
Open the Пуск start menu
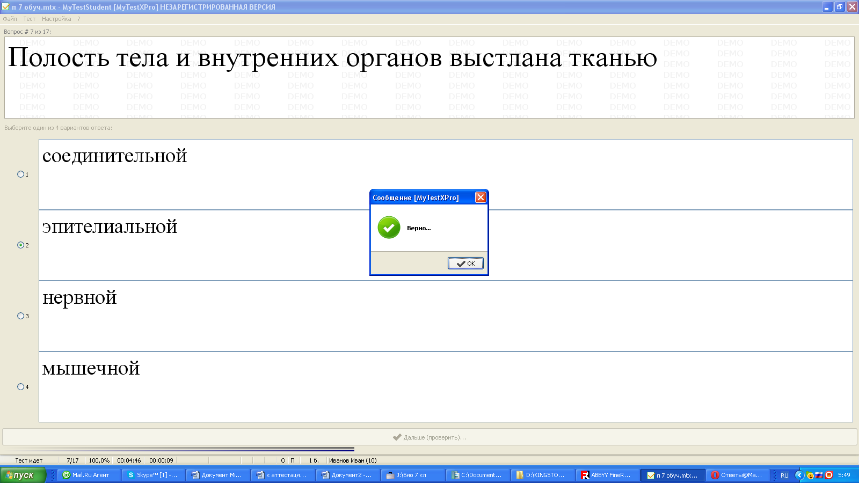coord(23,475)
